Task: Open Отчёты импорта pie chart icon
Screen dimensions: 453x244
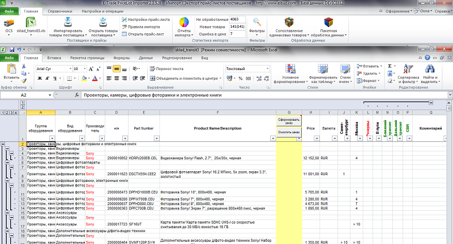Action: [184, 22]
